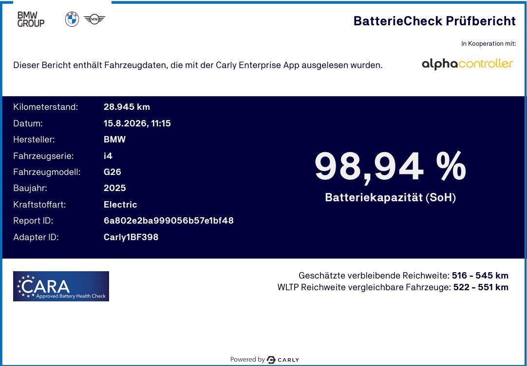
Task: Select the model value G26
Action: pos(112,172)
